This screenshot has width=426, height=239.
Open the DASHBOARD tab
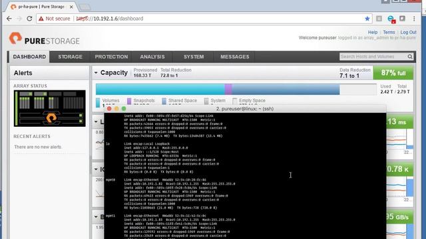[29, 56]
